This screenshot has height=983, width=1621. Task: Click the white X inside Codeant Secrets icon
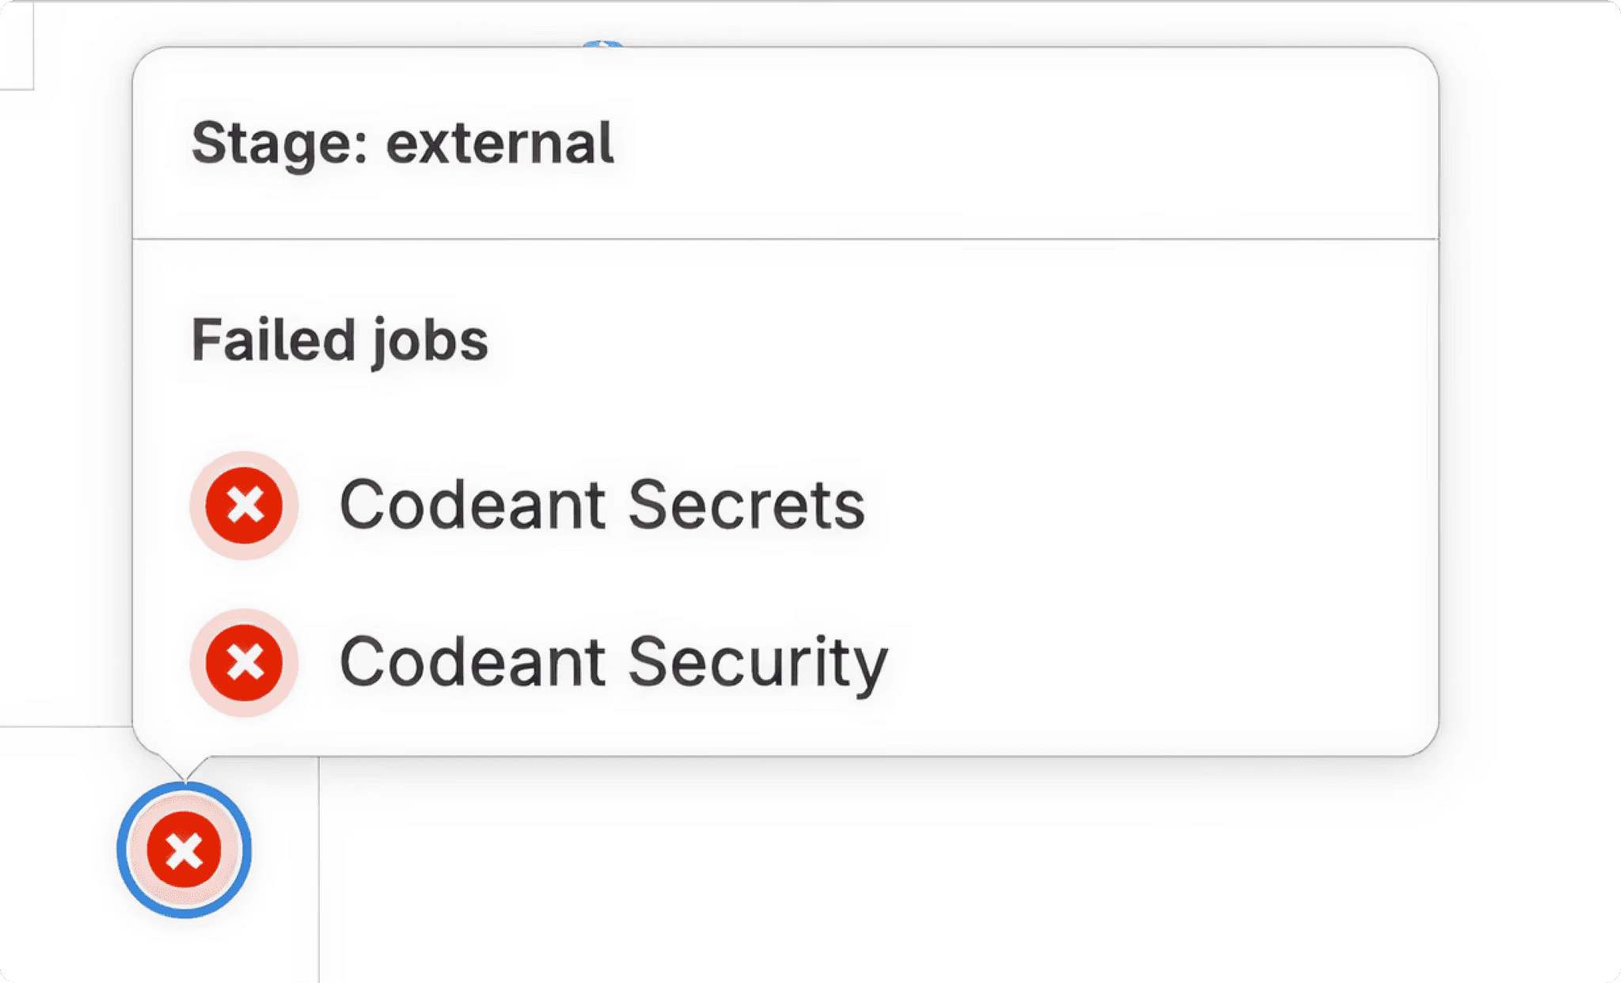coord(245,505)
